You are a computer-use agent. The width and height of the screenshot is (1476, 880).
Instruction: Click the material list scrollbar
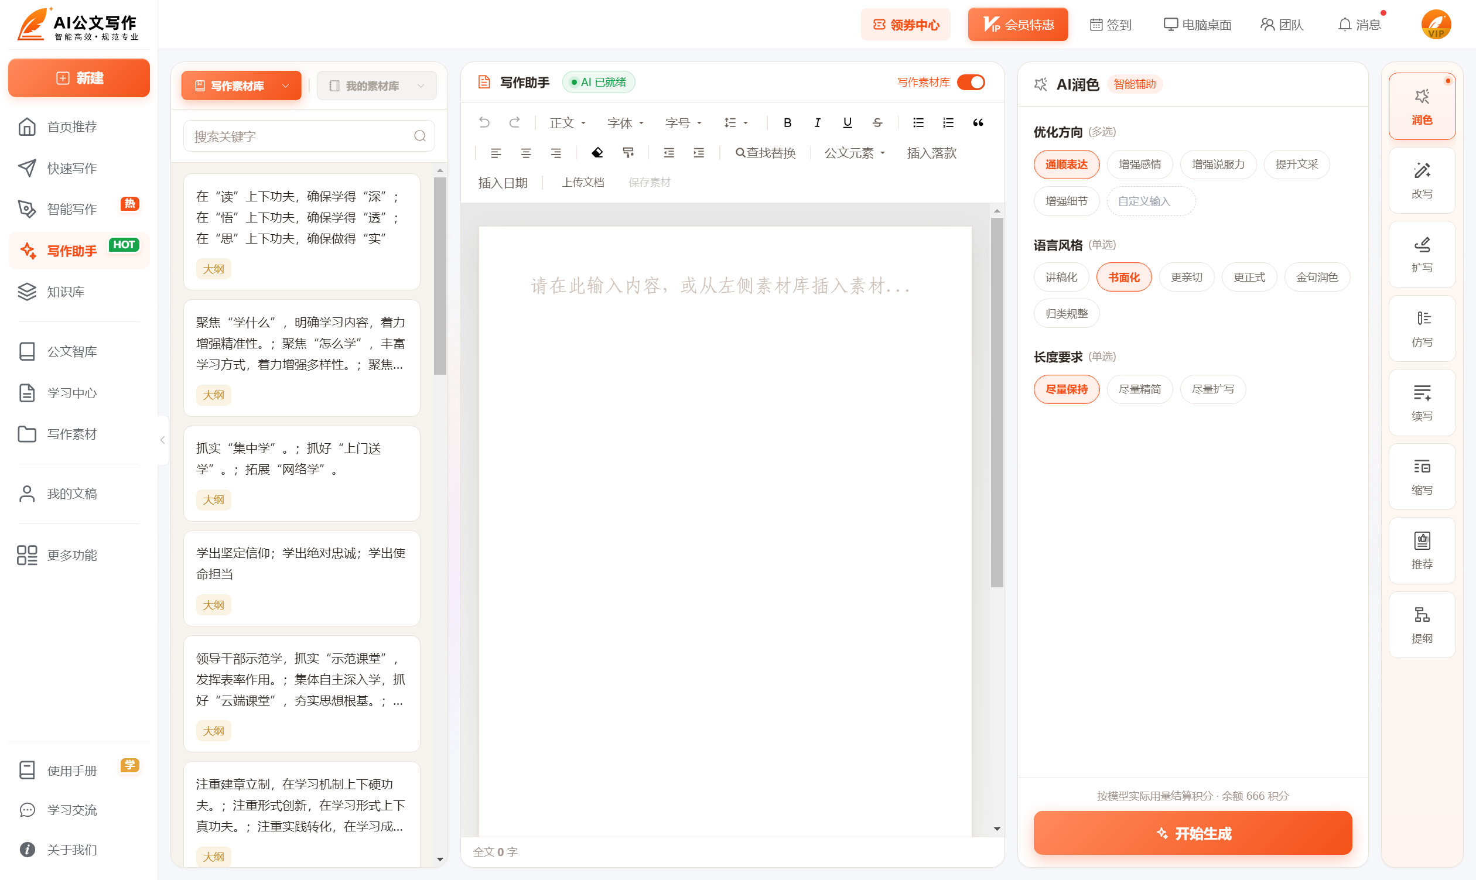click(x=440, y=276)
